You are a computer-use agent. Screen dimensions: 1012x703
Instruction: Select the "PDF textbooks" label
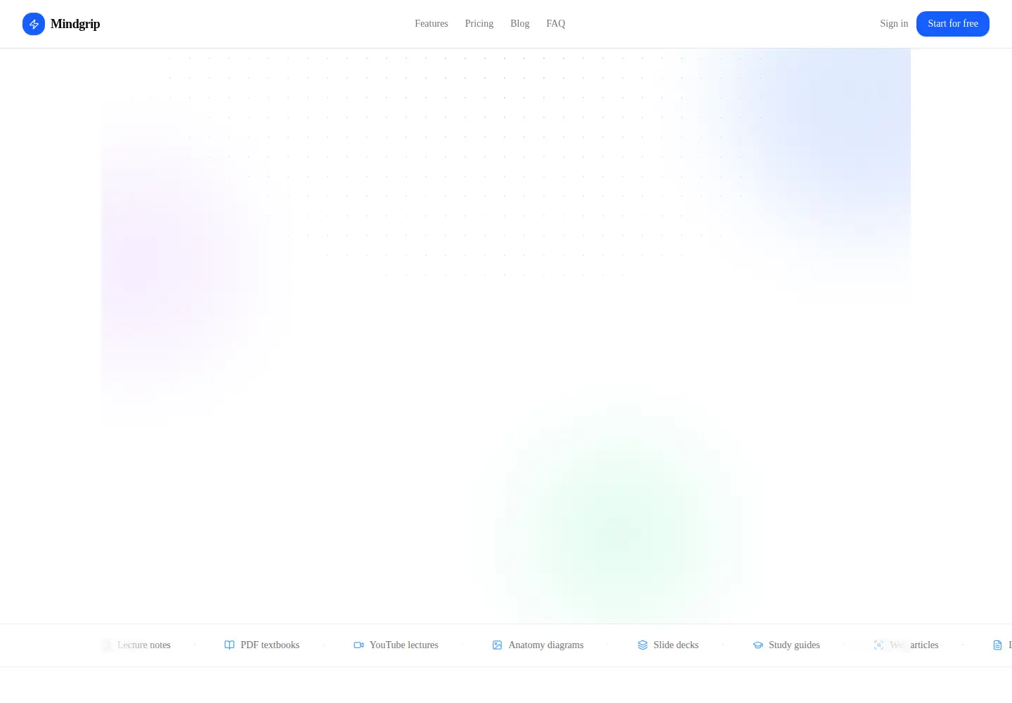point(270,645)
